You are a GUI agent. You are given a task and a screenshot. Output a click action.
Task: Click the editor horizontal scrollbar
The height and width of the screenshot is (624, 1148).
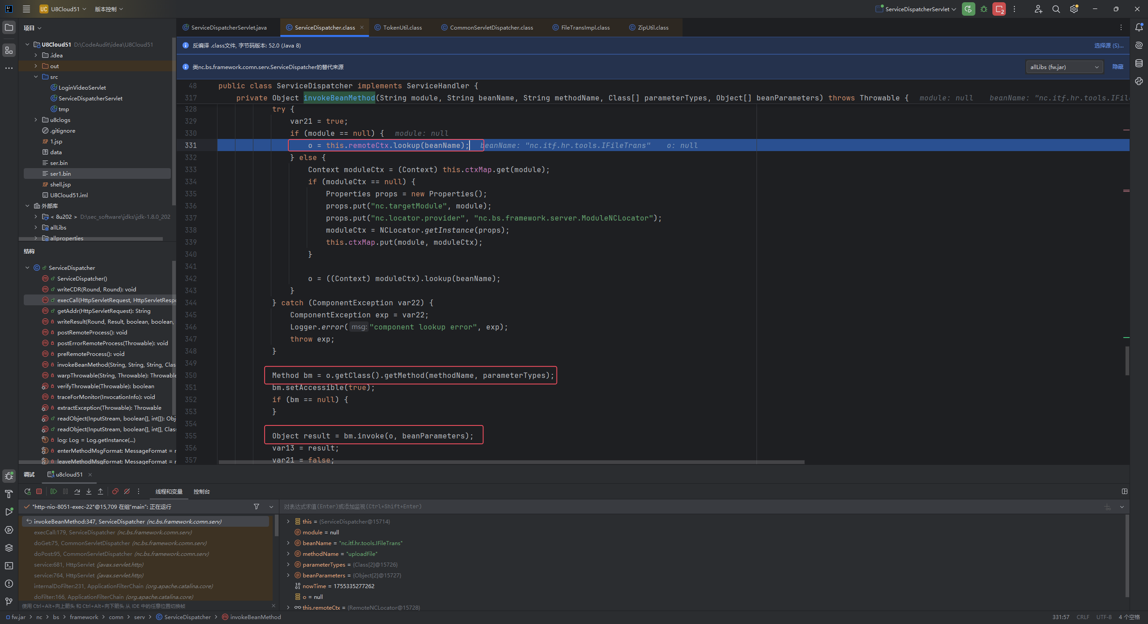[x=511, y=462]
